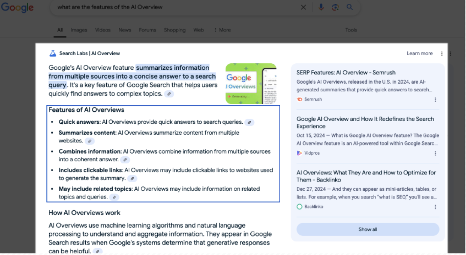Image resolution: width=466 pixels, height=255 pixels.
Task: Open source link icon after Quick answers
Action: click(250, 122)
